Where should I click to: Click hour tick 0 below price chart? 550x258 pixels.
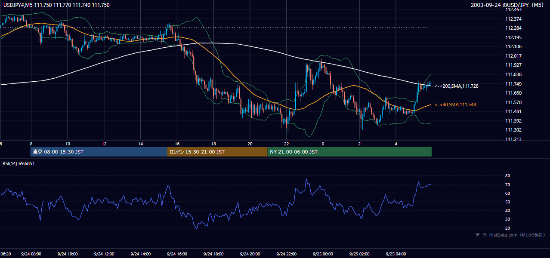click(x=323, y=144)
